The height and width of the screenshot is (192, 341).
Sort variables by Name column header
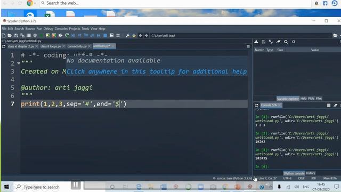[259, 50]
